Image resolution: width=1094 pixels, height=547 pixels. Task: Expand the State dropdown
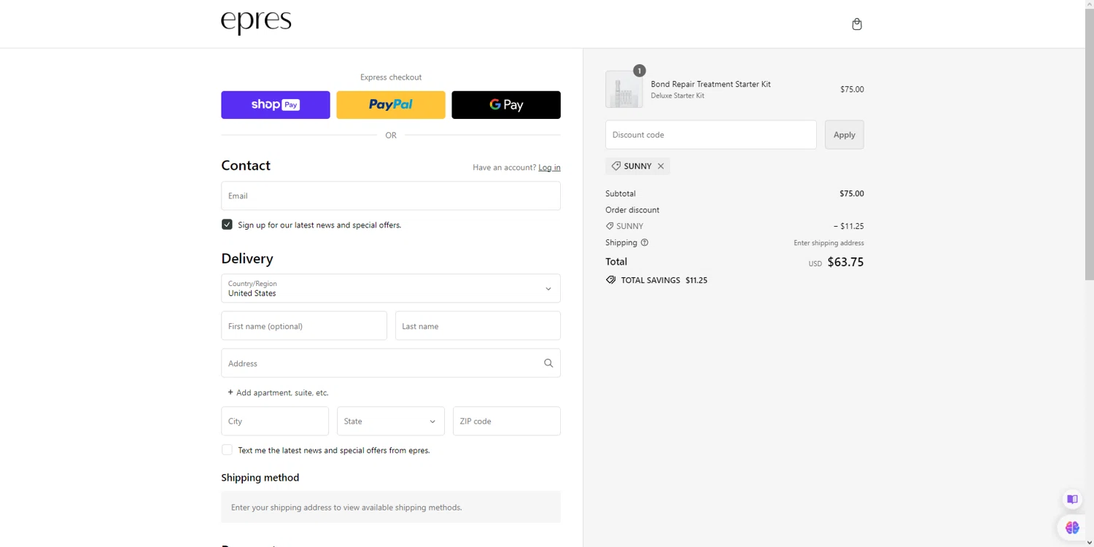(390, 422)
